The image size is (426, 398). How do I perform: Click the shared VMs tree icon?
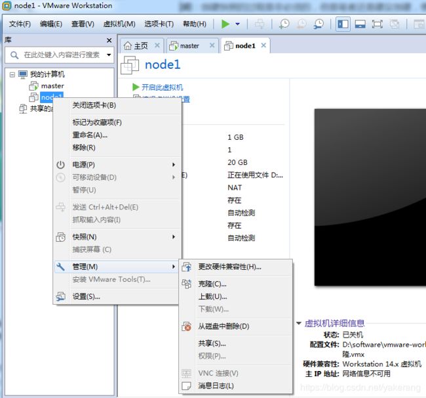[23, 108]
